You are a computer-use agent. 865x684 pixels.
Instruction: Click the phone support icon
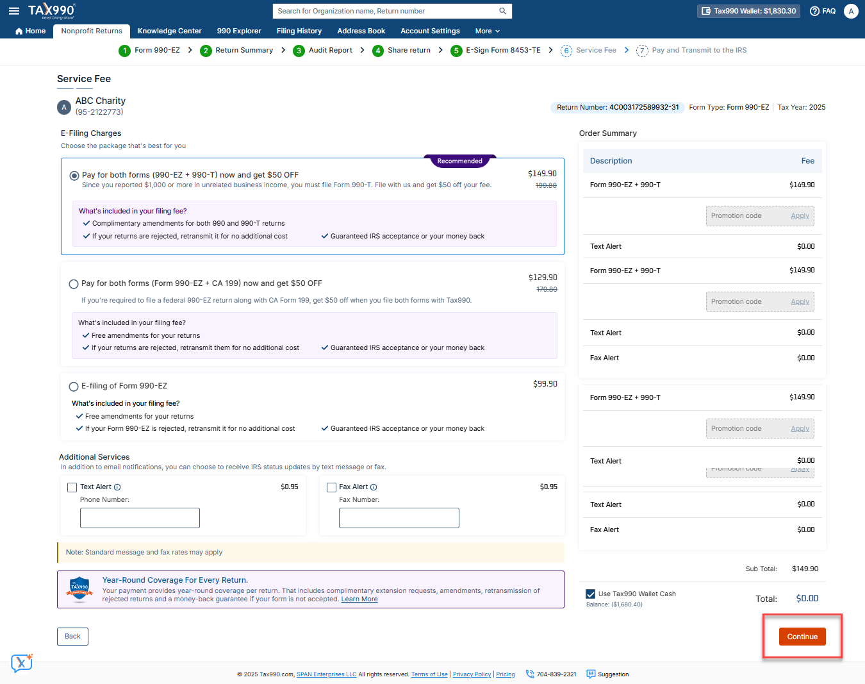(530, 674)
